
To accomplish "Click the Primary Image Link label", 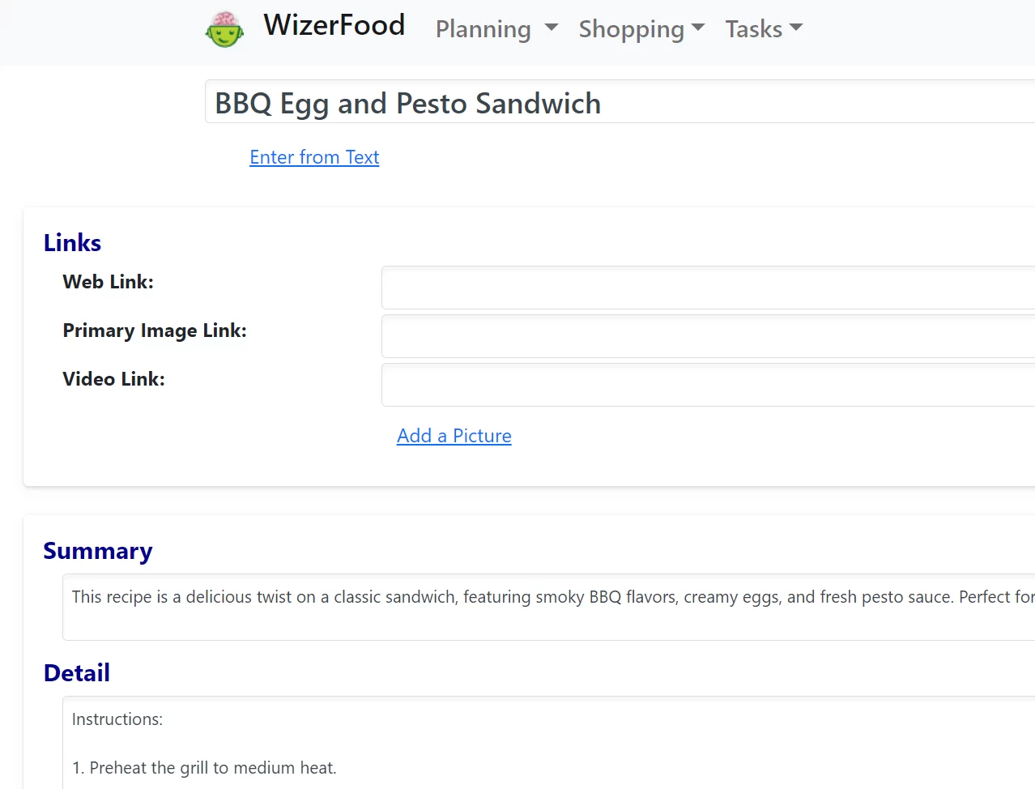I will point(155,331).
